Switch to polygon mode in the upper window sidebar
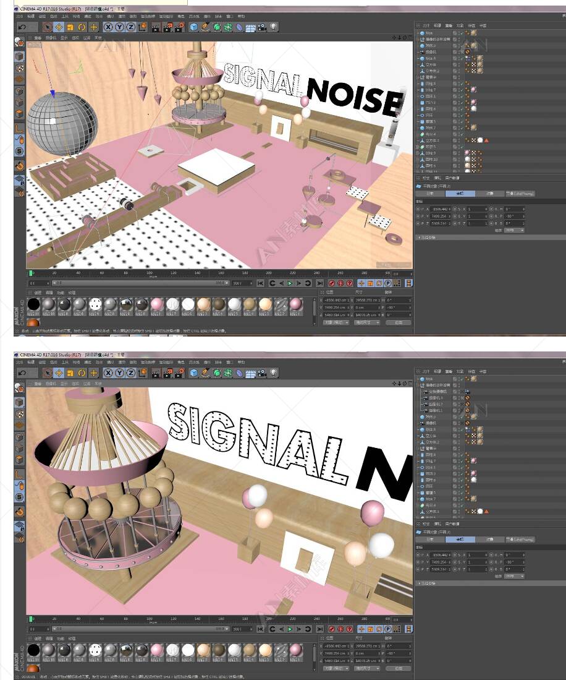The width and height of the screenshot is (566, 680). click(x=20, y=114)
